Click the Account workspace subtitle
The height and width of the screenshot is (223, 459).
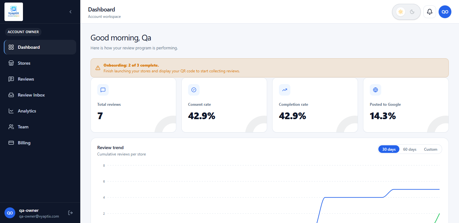point(104,17)
